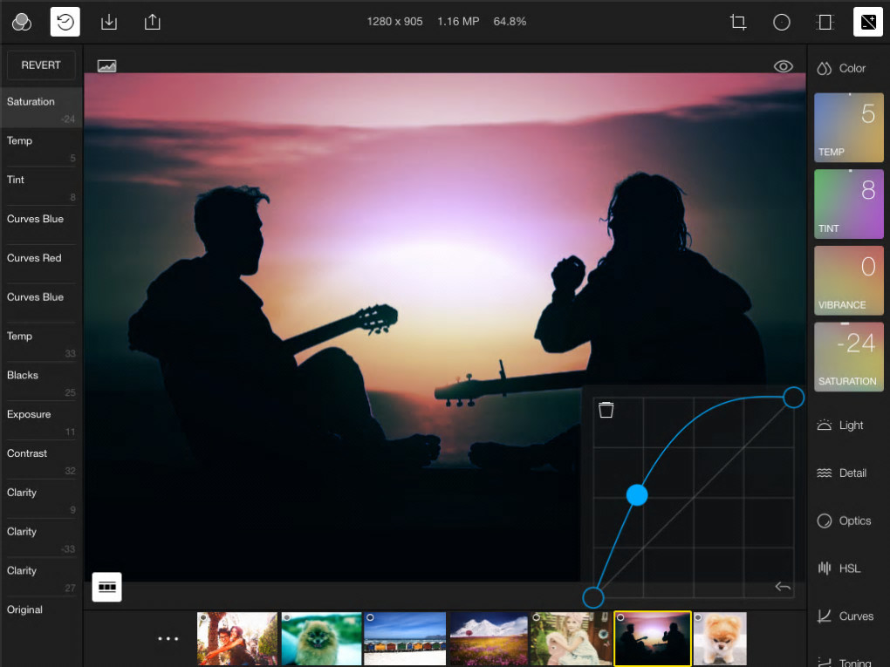Jump to Exposure 11 history step
Viewport: 890px width, 667px height.
click(x=41, y=421)
